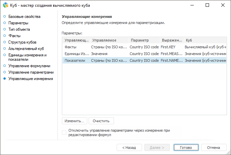Click the Параметр column header

pyautogui.click(x=144, y=40)
